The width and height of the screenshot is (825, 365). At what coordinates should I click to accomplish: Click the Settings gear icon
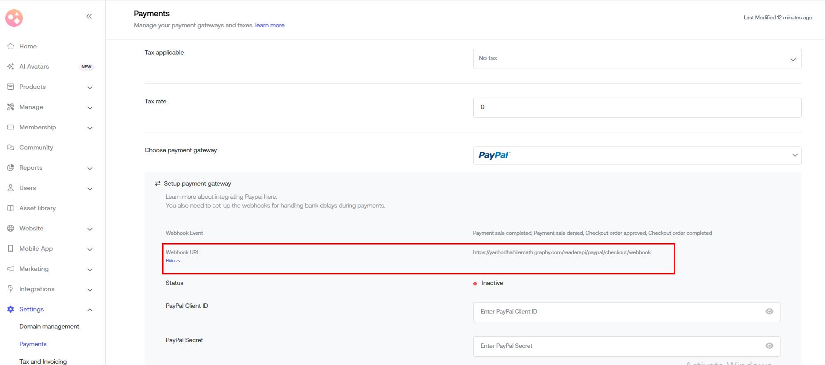(11, 309)
